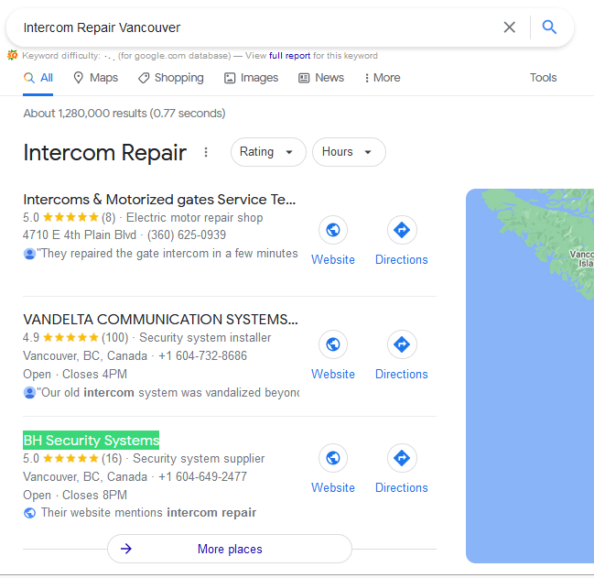The width and height of the screenshot is (594, 578).
Task: Click the '4710 E 4th Plain Blvd' address
Action: click(x=80, y=235)
